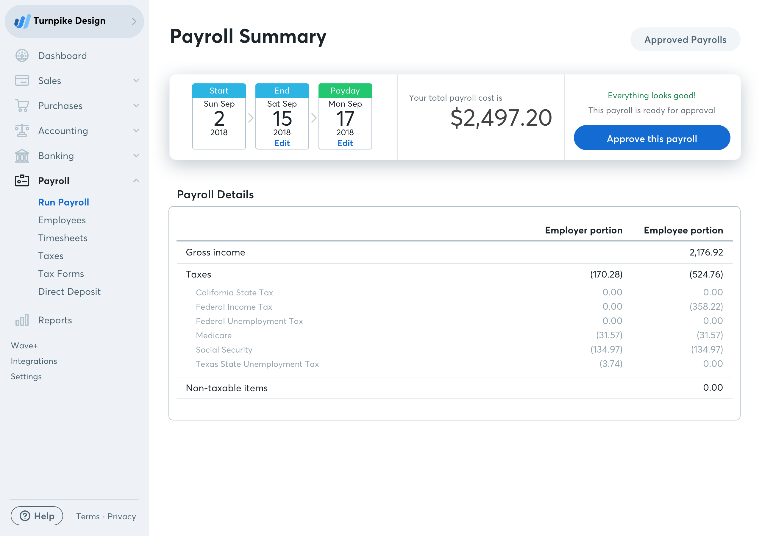This screenshot has height=536, width=762.
Task: Click the Wave logo icon
Action: click(x=22, y=21)
